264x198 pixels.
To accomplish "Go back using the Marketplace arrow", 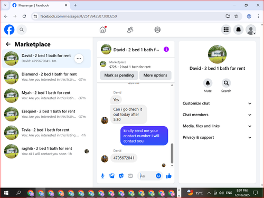I will (x=8, y=44).
